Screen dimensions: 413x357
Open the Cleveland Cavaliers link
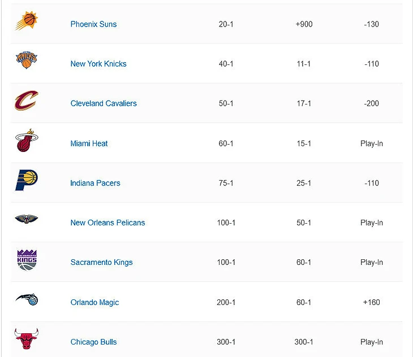104,103
